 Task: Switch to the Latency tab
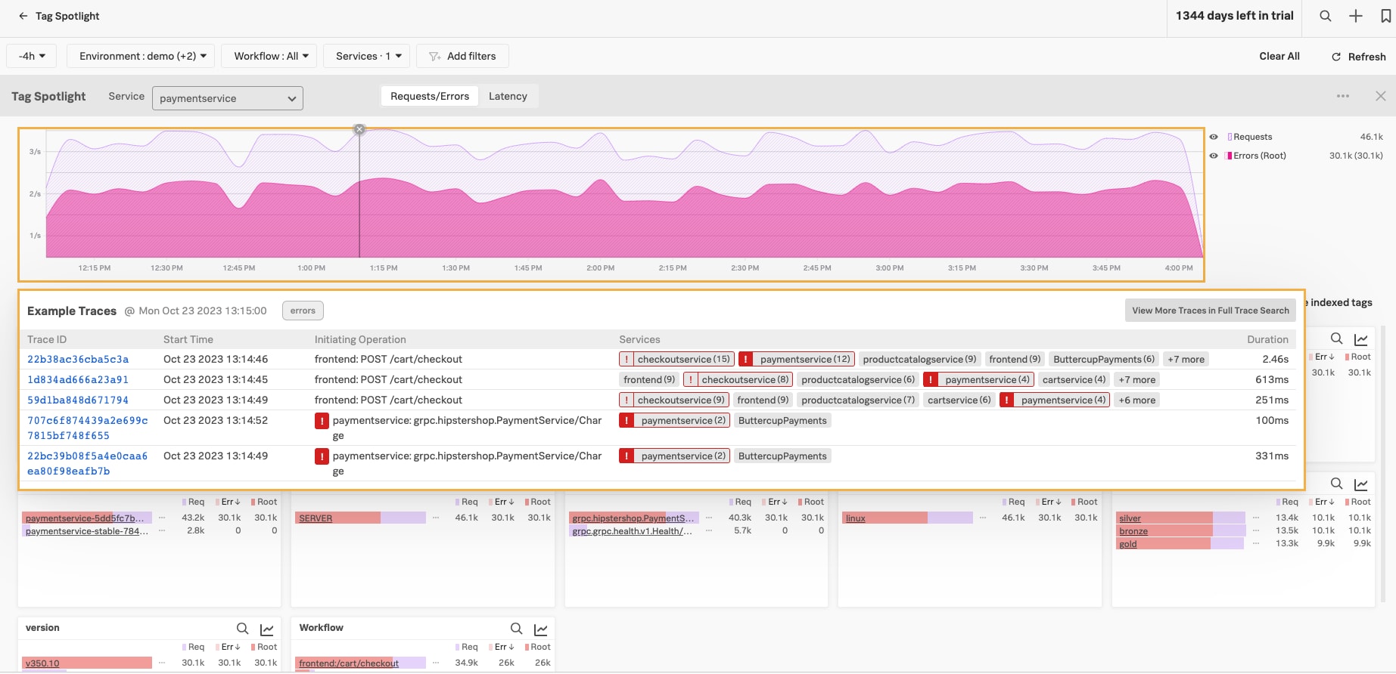508,96
